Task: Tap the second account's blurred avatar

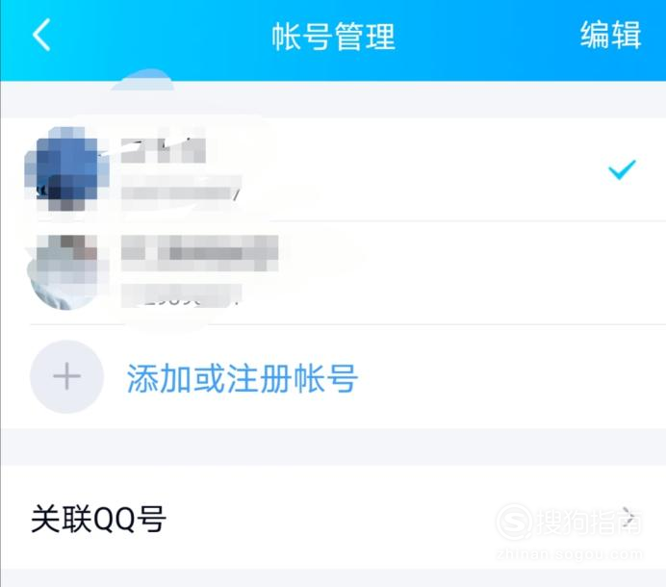Action: click(x=66, y=271)
